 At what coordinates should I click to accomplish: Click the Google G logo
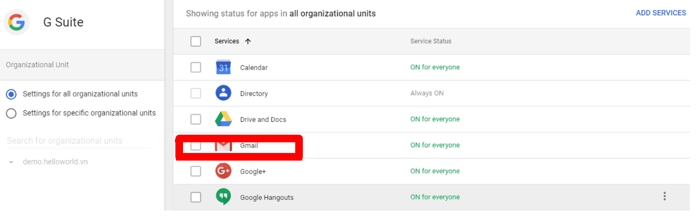(x=16, y=22)
